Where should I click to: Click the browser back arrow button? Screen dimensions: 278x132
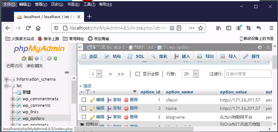click(x=8, y=28)
